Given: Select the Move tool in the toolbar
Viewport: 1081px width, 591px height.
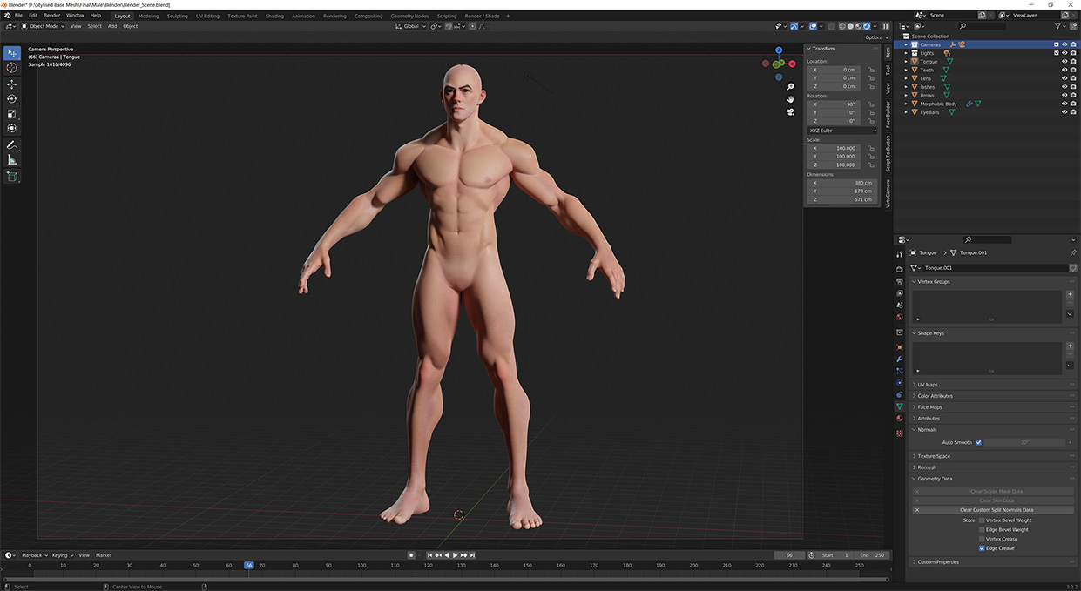Looking at the screenshot, I should [x=12, y=84].
